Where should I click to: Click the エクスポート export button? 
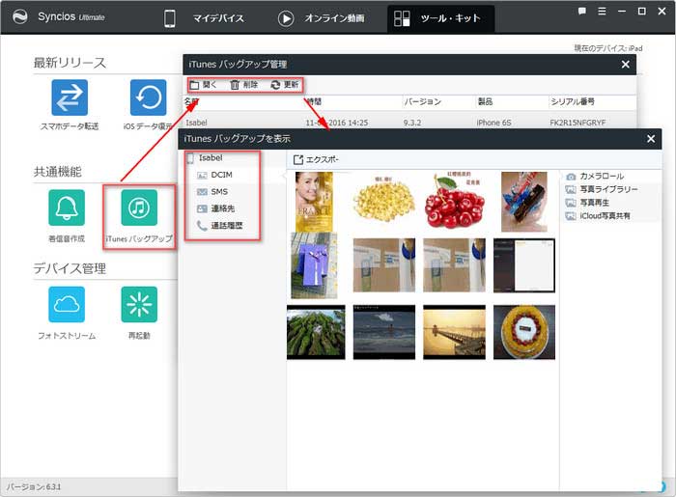tap(316, 160)
